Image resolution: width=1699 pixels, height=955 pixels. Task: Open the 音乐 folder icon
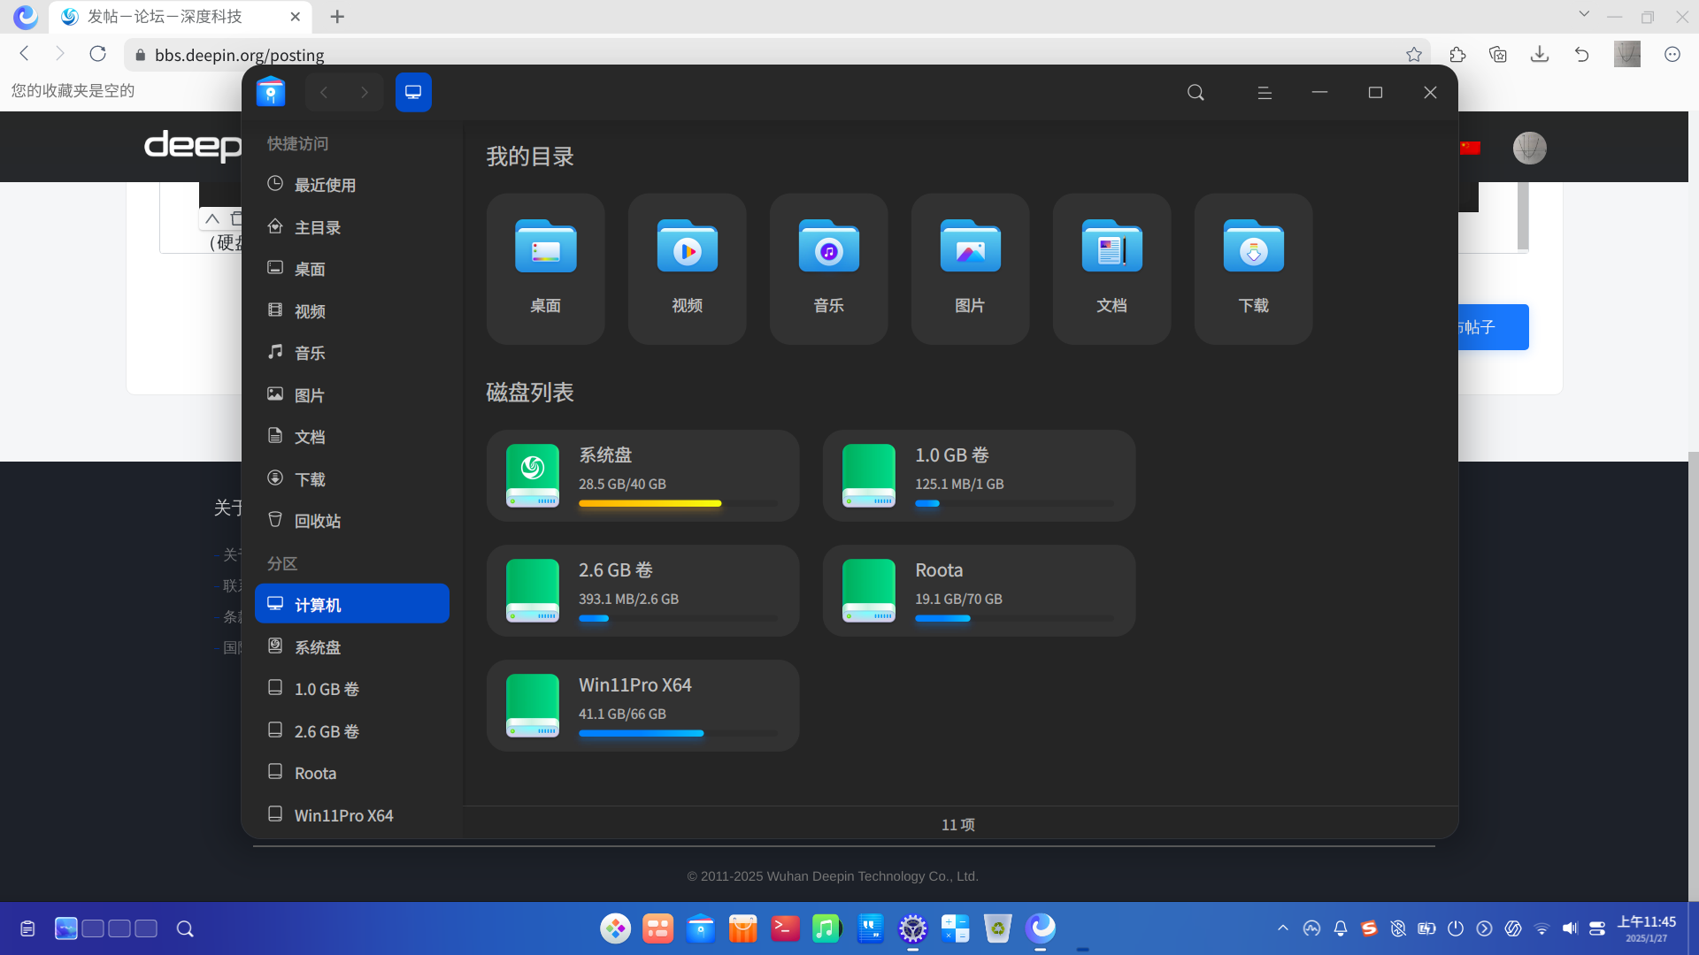[x=828, y=247]
